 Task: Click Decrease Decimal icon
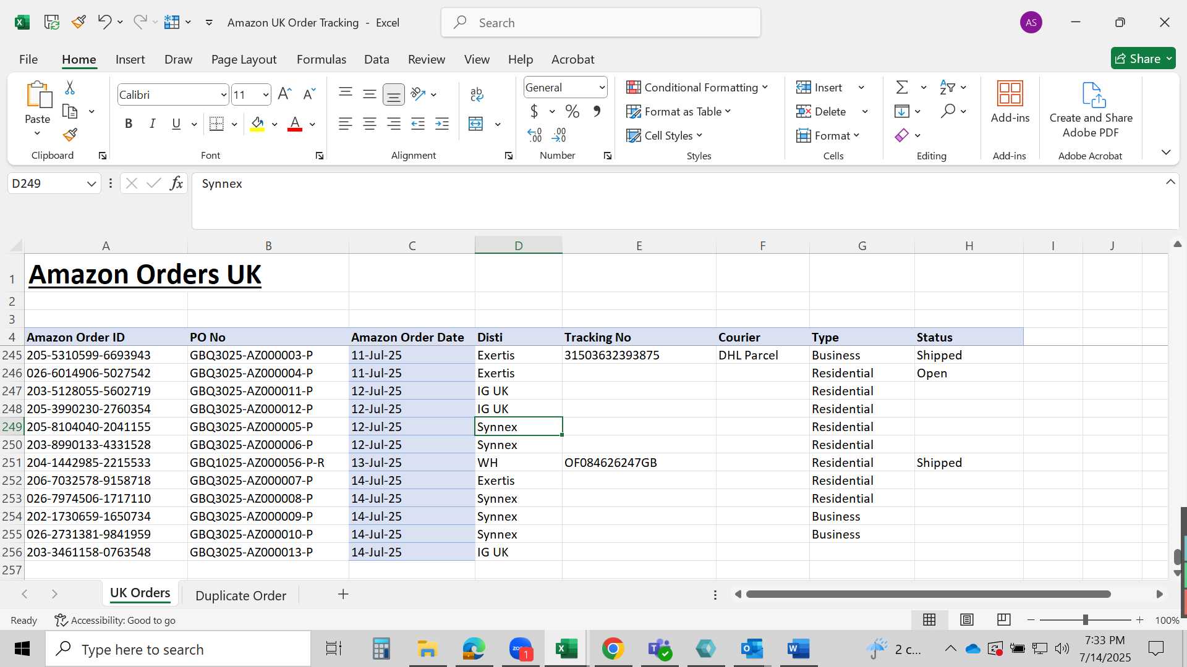click(x=559, y=135)
